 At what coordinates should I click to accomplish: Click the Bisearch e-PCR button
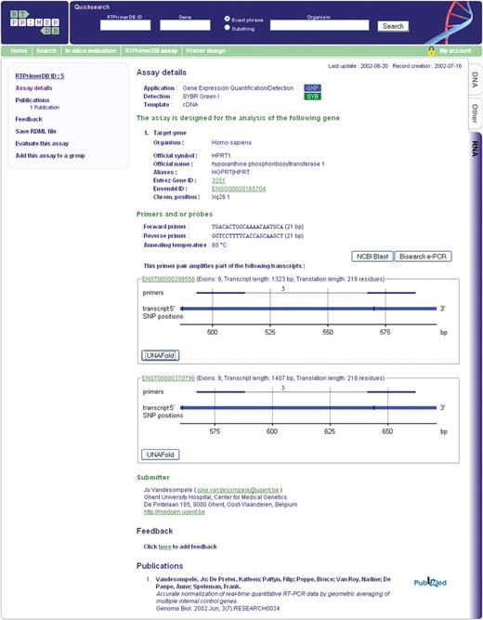(423, 257)
